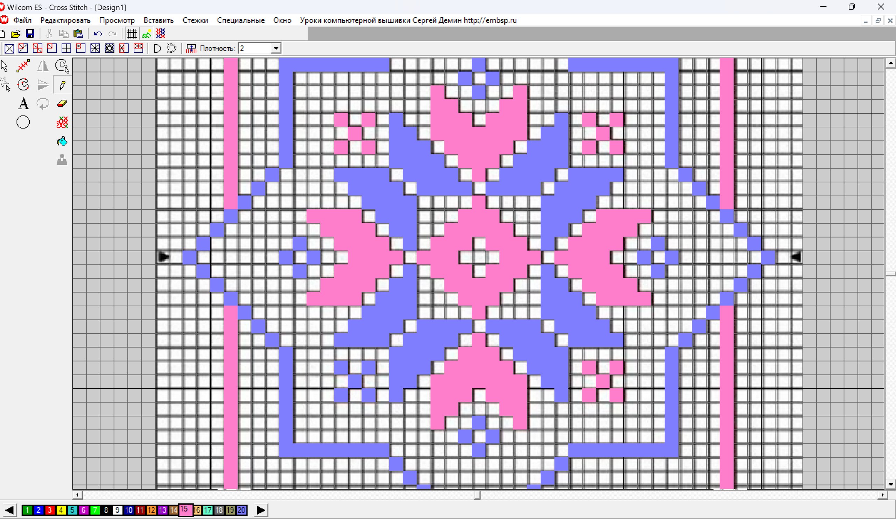Toggle the grid display button

132,34
